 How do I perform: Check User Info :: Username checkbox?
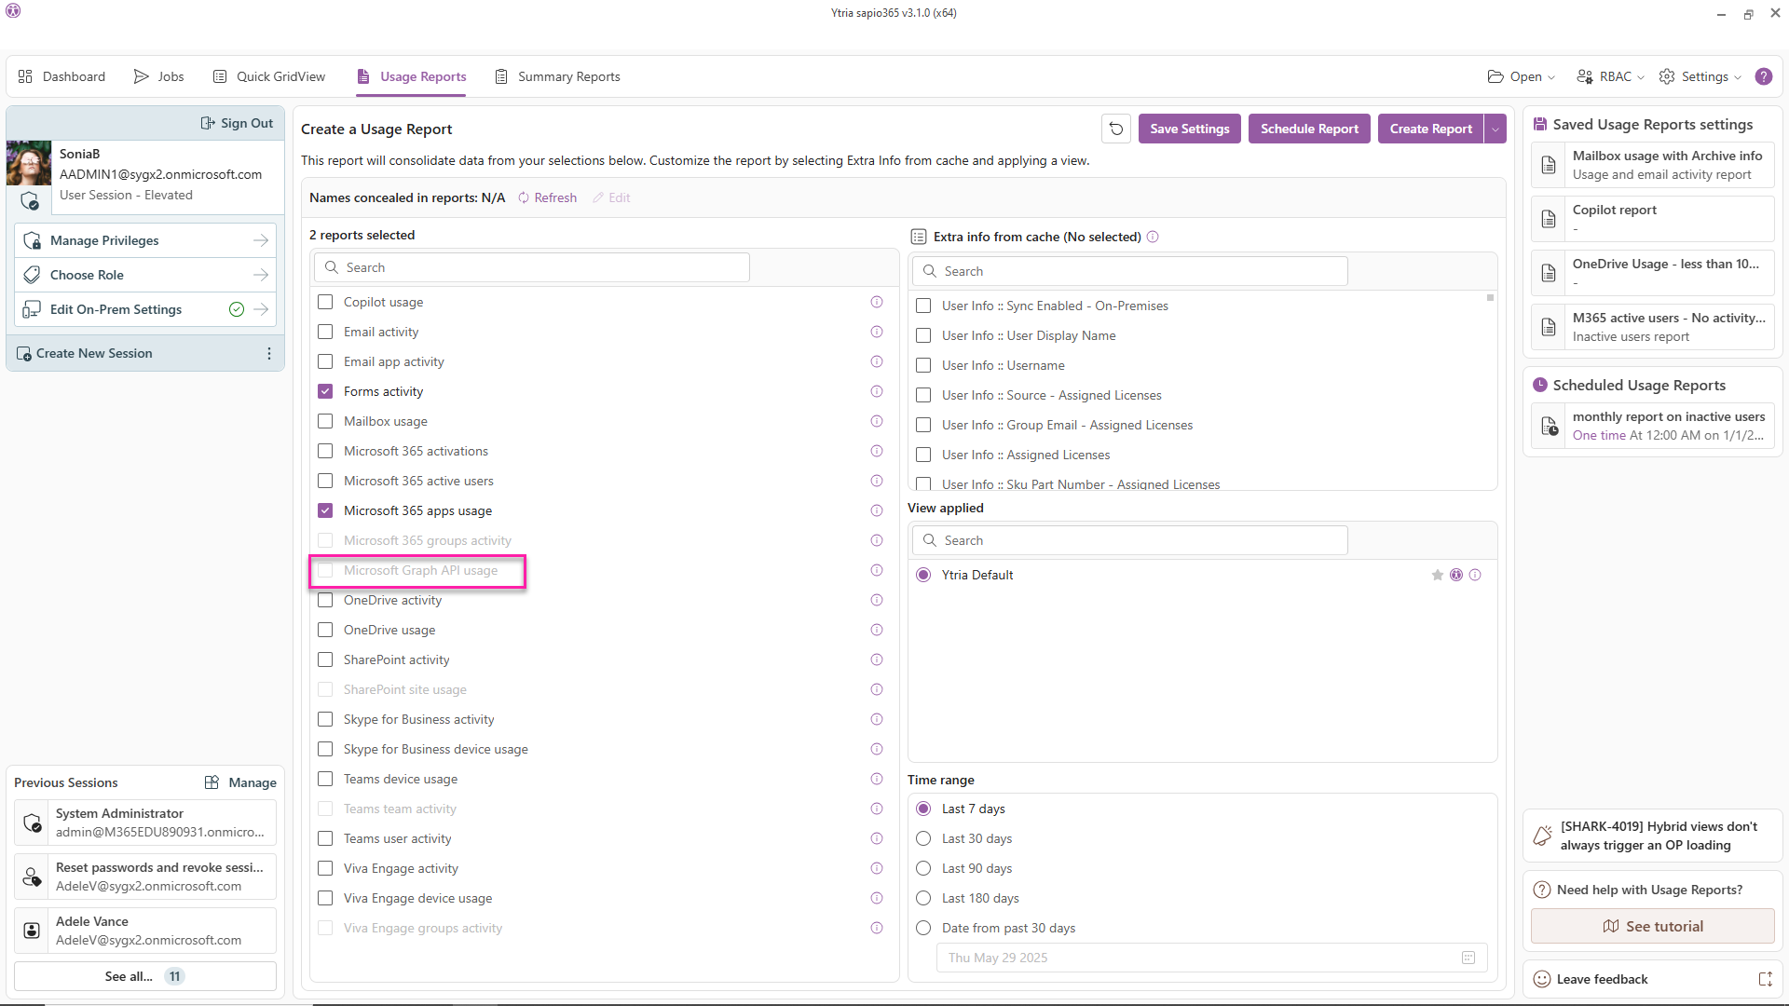923,365
